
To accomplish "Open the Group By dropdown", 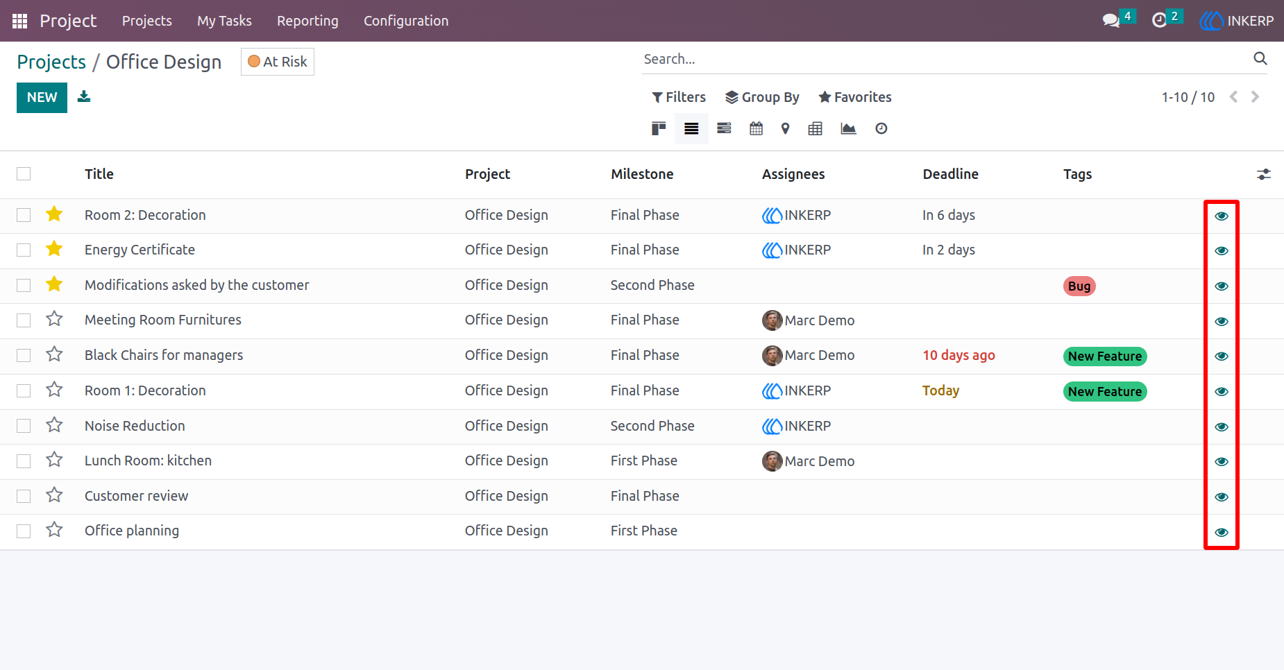I will 762,97.
